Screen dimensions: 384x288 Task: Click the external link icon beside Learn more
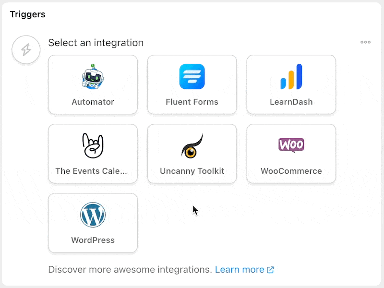pyautogui.click(x=270, y=269)
